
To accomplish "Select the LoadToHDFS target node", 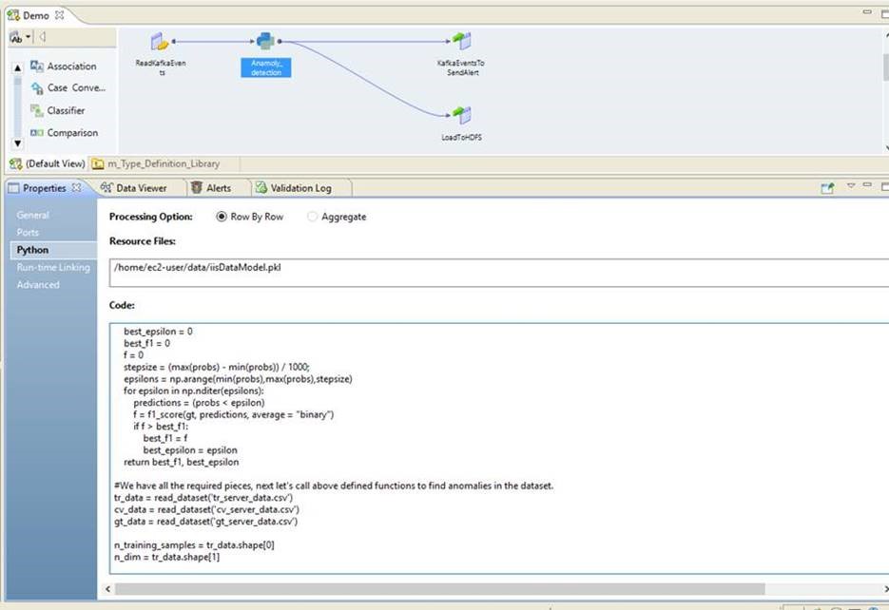I will pos(461,116).
